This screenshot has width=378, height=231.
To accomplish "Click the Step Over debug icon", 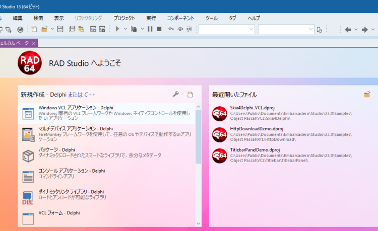I will 180,29.
